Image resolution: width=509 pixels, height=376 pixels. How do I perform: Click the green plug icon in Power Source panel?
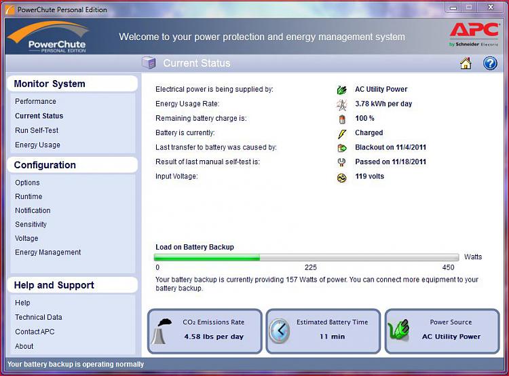pyautogui.click(x=398, y=331)
